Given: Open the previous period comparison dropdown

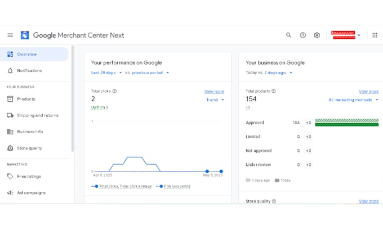Looking at the screenshot, I should click(150, 73).
